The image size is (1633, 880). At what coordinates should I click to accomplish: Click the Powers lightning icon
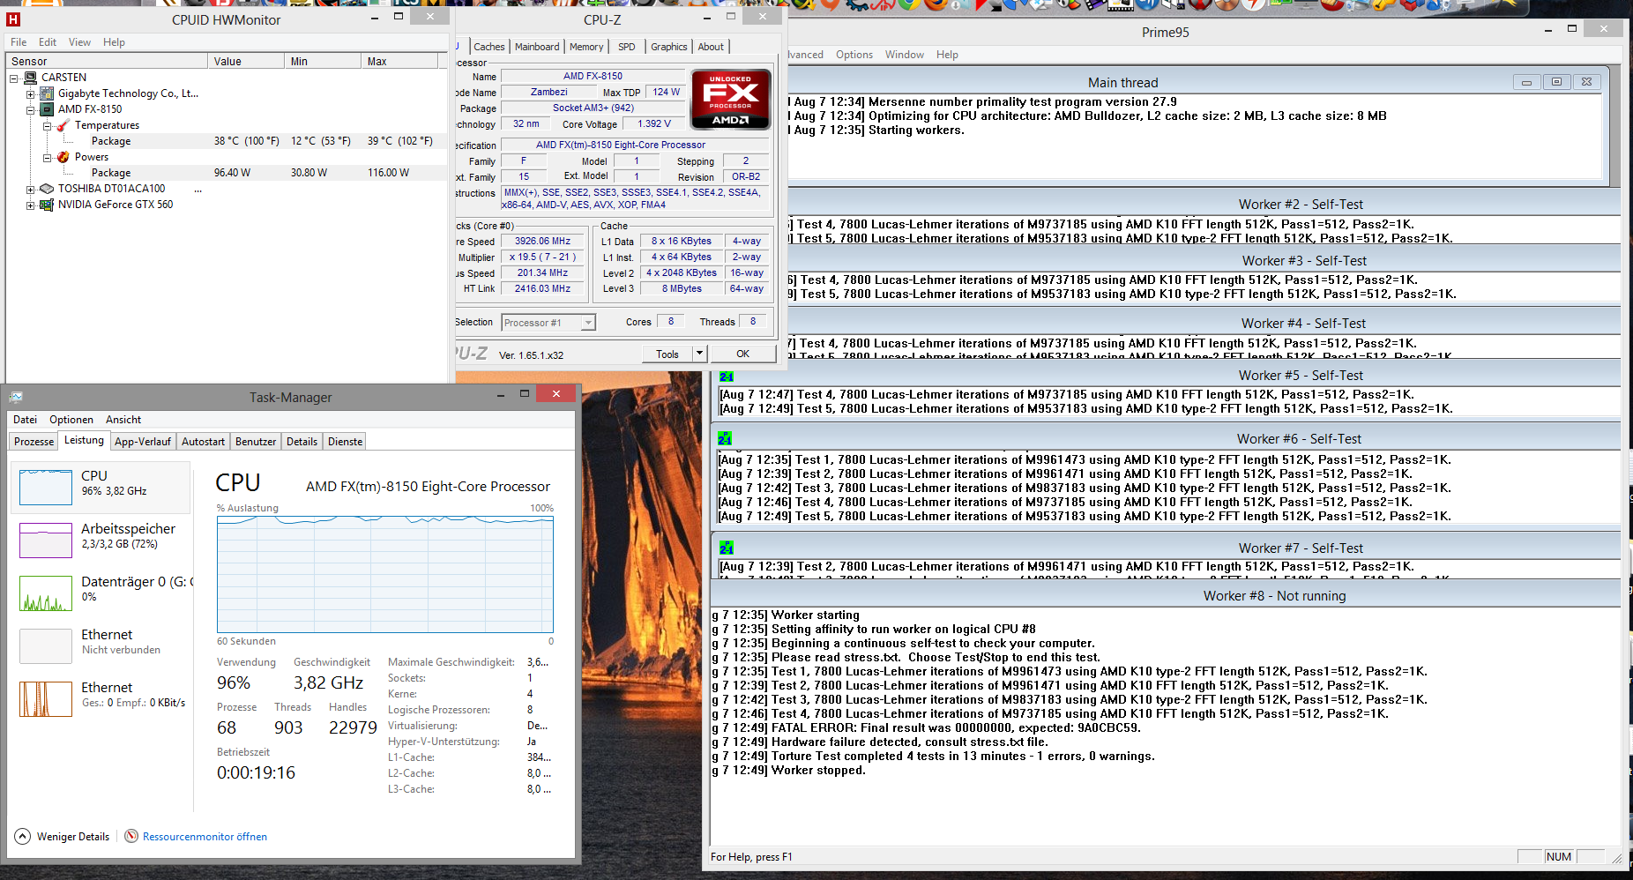pyautogui.click(x=63, y=157)
